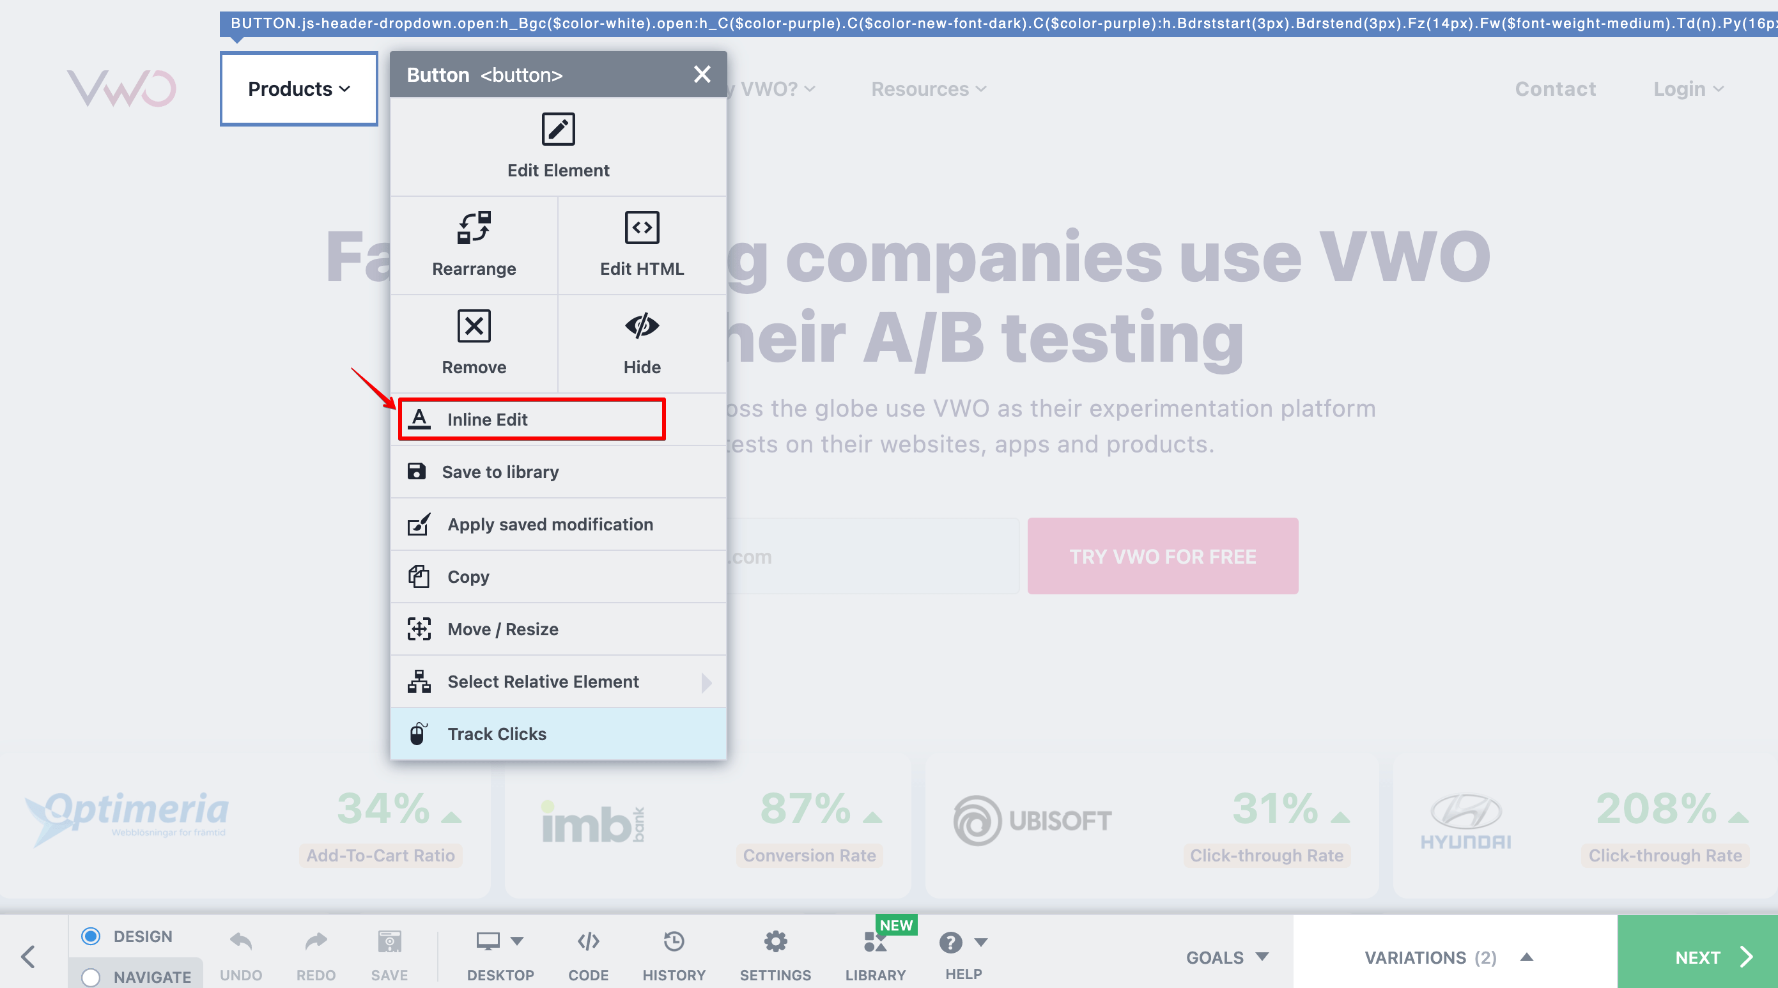Click the Products header button

pos(298,89)
